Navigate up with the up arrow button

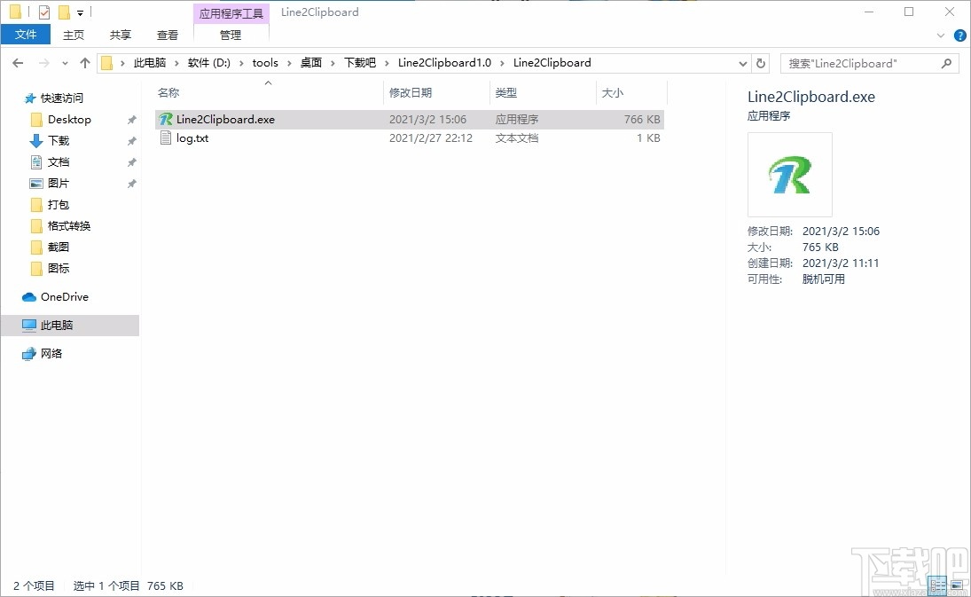[84, 63]
